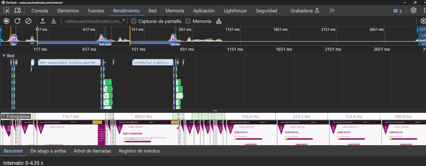This screenshot has height=166, width=426.
Task: Upload a saved profile file
Action: click(43, 21)
